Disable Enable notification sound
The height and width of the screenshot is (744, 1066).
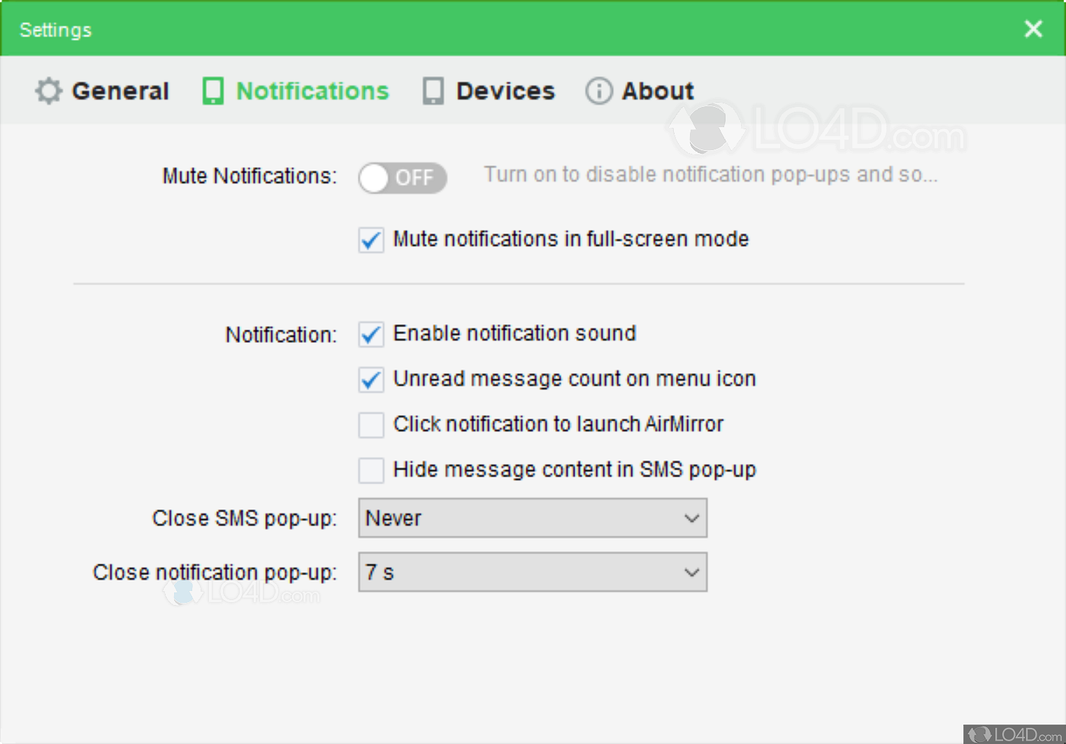click(x=370, y=334)
